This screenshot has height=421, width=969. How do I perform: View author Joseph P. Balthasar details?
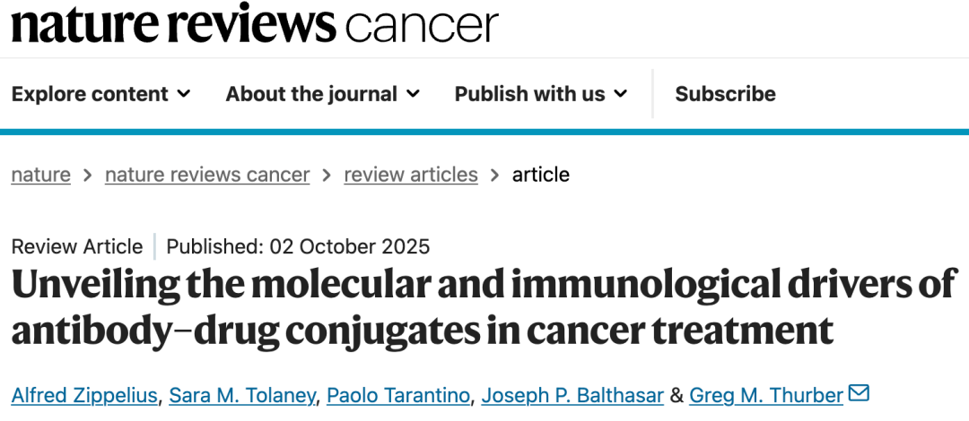pyautogui.click(x=572, y=395)
